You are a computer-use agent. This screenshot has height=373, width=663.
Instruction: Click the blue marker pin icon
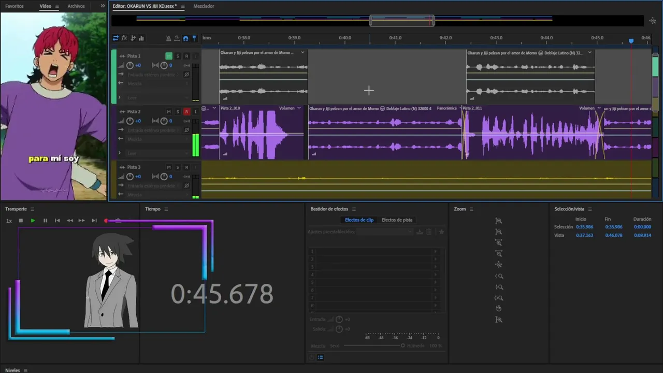click(x=194, y=38)
